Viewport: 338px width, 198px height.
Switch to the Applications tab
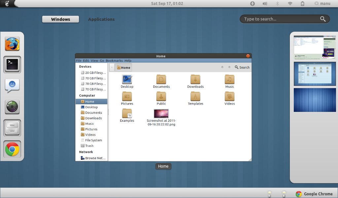101,19
